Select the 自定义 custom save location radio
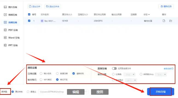The width and height of the screenshot is (178, 98). point(28,92)
